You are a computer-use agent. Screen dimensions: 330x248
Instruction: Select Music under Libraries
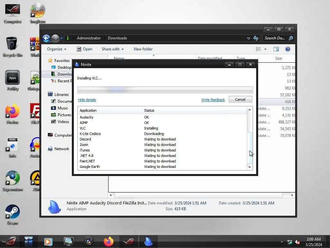pyautogui.click(x=63, y=108)
